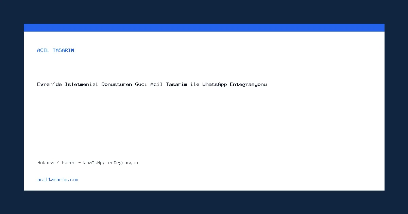Click the Ankara / Evren location line
Image resolution: width=408 pixels, height=214 pixels.
pyautogui.click(x=88, y=162)
